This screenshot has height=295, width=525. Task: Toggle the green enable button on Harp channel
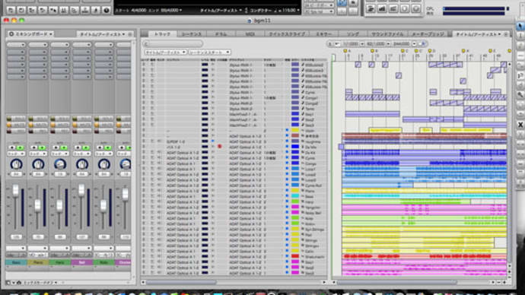[x=64, y=147]
